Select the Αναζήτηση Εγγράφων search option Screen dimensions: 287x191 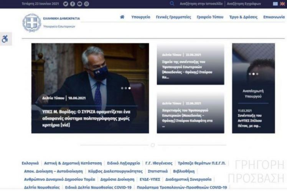point(244,4)
